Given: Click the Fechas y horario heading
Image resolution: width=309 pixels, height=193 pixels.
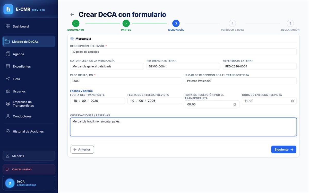Looking at the screenshot, I should point(81,91).
